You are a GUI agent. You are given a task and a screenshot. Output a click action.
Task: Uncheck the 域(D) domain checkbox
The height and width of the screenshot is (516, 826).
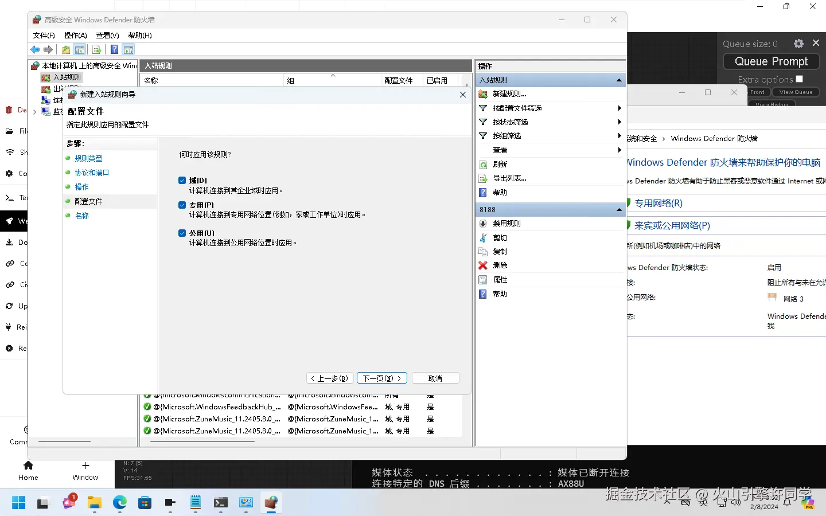[182, 181]
